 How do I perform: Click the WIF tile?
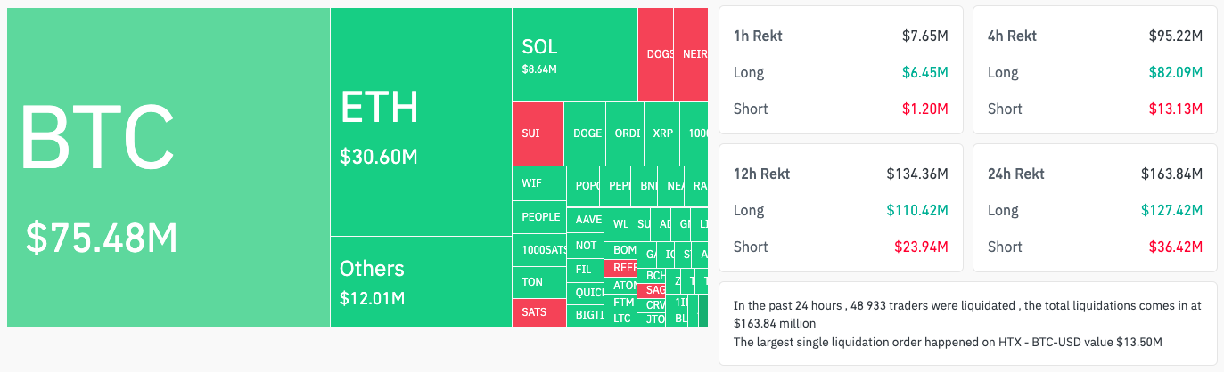[538, 183]
